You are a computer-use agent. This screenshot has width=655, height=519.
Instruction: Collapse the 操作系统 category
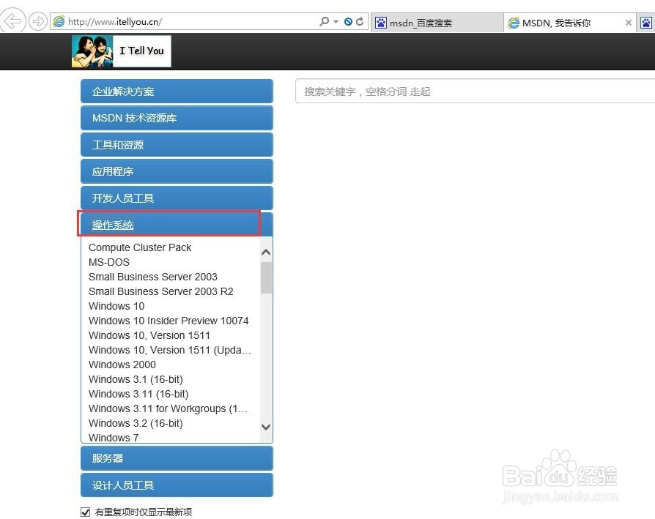tap(177, 225)
